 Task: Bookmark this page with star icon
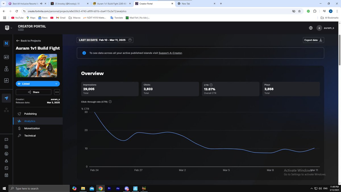point(300,11)
